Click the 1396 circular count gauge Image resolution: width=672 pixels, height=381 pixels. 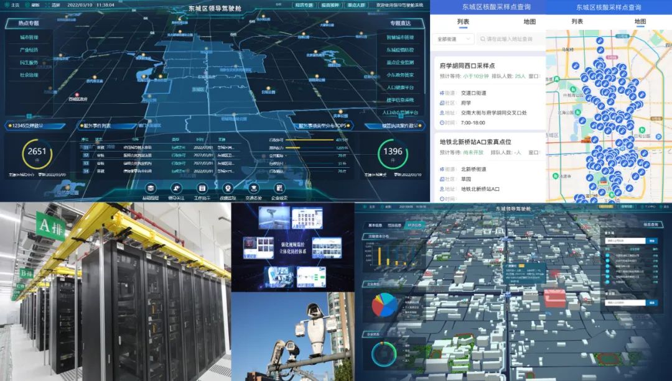coord(393,154)
